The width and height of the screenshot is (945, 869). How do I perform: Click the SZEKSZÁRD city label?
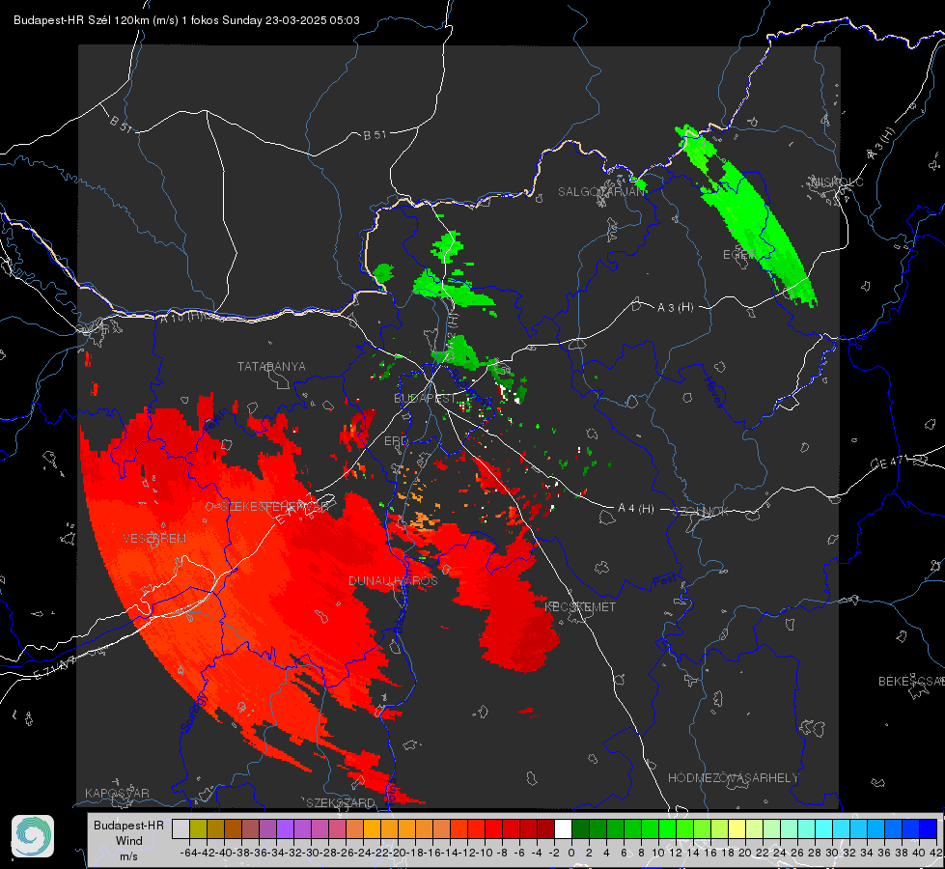pyautogui.click(x=340, y=802)
